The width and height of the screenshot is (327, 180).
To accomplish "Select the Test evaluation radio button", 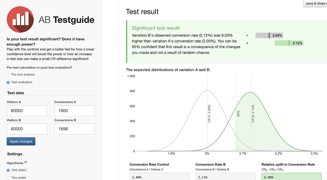I will pyautogui.click(x=8, y=82).
